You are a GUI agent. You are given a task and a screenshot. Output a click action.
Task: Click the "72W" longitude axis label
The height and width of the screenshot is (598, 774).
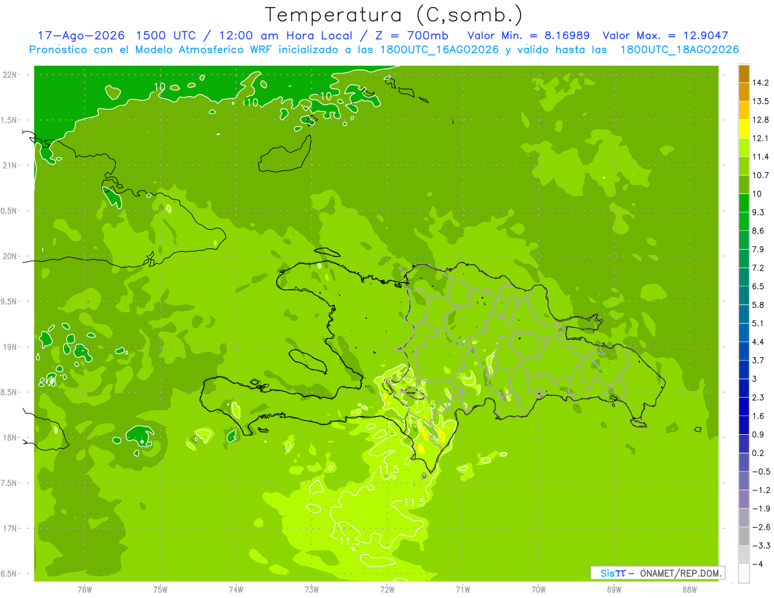387,590
